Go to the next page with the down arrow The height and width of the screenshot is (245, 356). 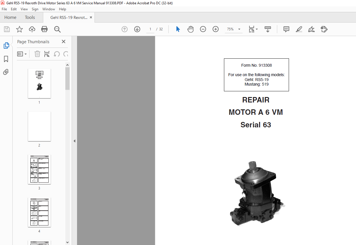click(x=137, y=29)
